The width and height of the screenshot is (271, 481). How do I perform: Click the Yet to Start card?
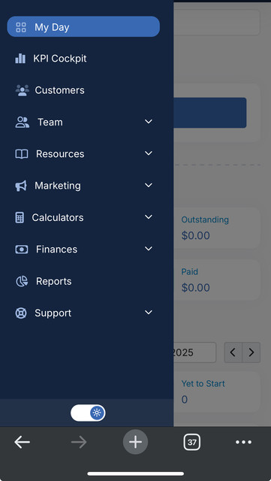coord(217,392)
